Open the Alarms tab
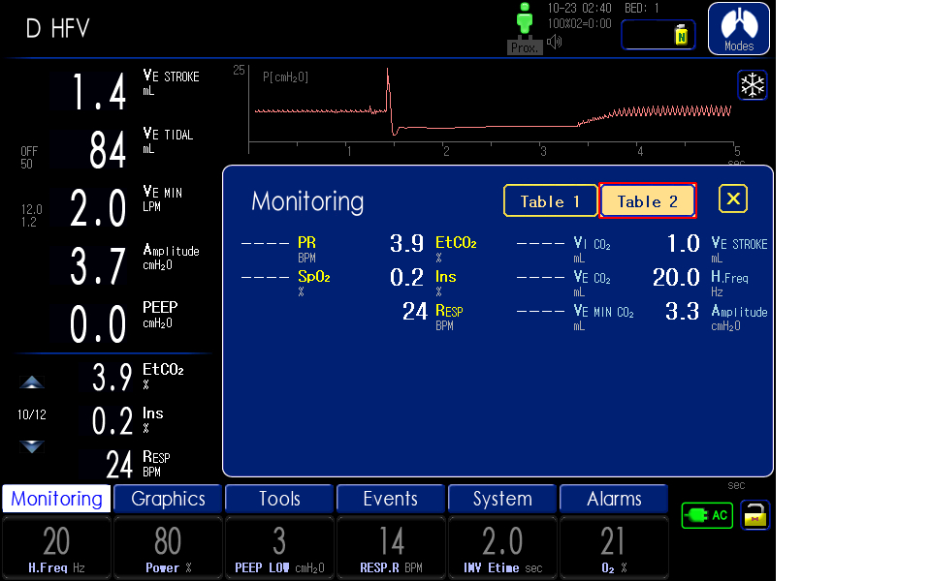Image resolution: width=931 pixels, height=581 pixels. [x=614, y=499]
